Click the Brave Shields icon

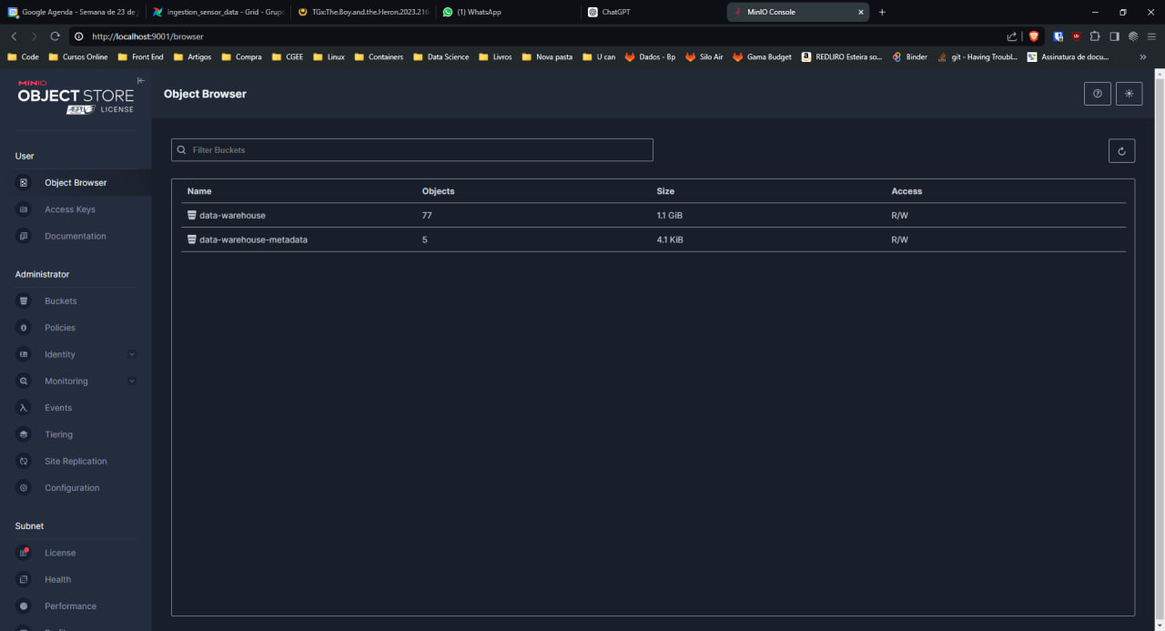[x=1034, y=36]
